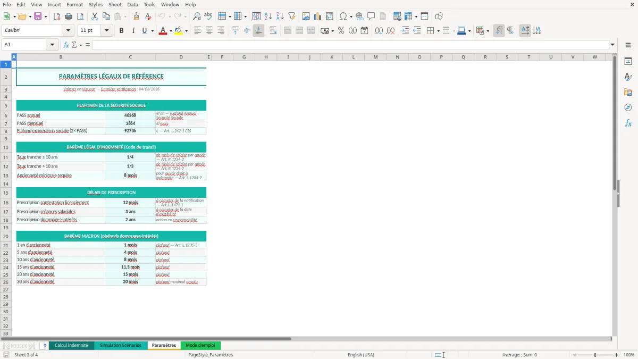This screenshot has height=359, width=638.
Task: Click the Copy icon
Action: click(x=106, y=16)
